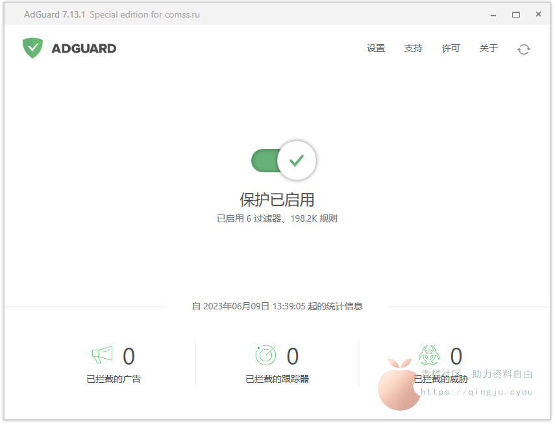Select the 已拦截的威胁 label
This screenshot has width=555, height=427.
pyautogui.click(x=441, y=379)
